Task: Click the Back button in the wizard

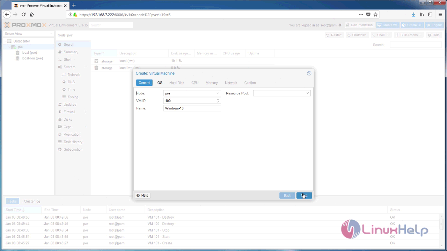Action: [x=287, y=196]
